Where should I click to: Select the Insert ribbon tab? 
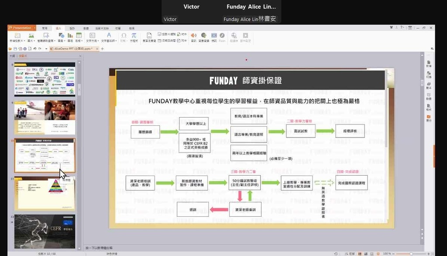pyautogui.click(x=58, y=28)
